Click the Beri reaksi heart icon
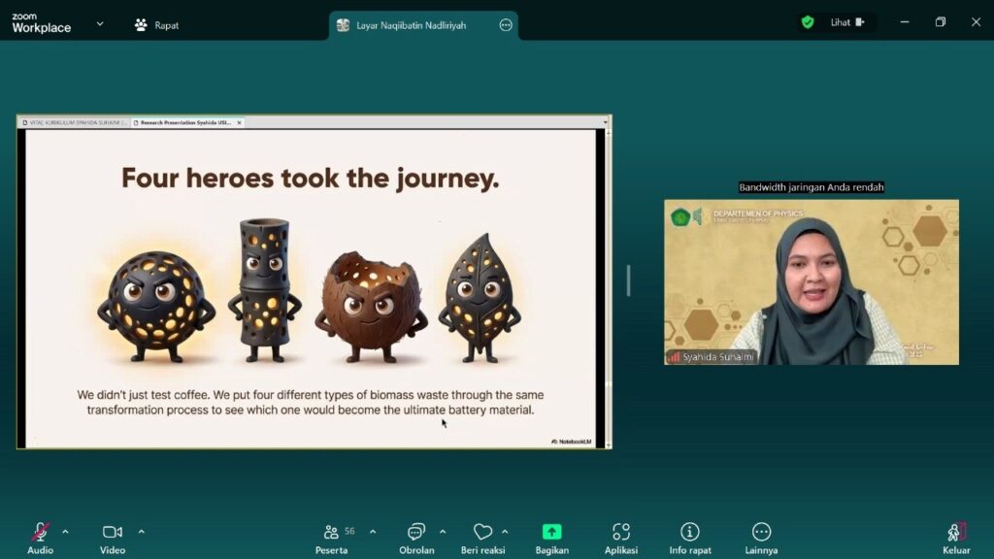This screenshot has width=994, height=559. pyautogui.click(x=482, y=532)
